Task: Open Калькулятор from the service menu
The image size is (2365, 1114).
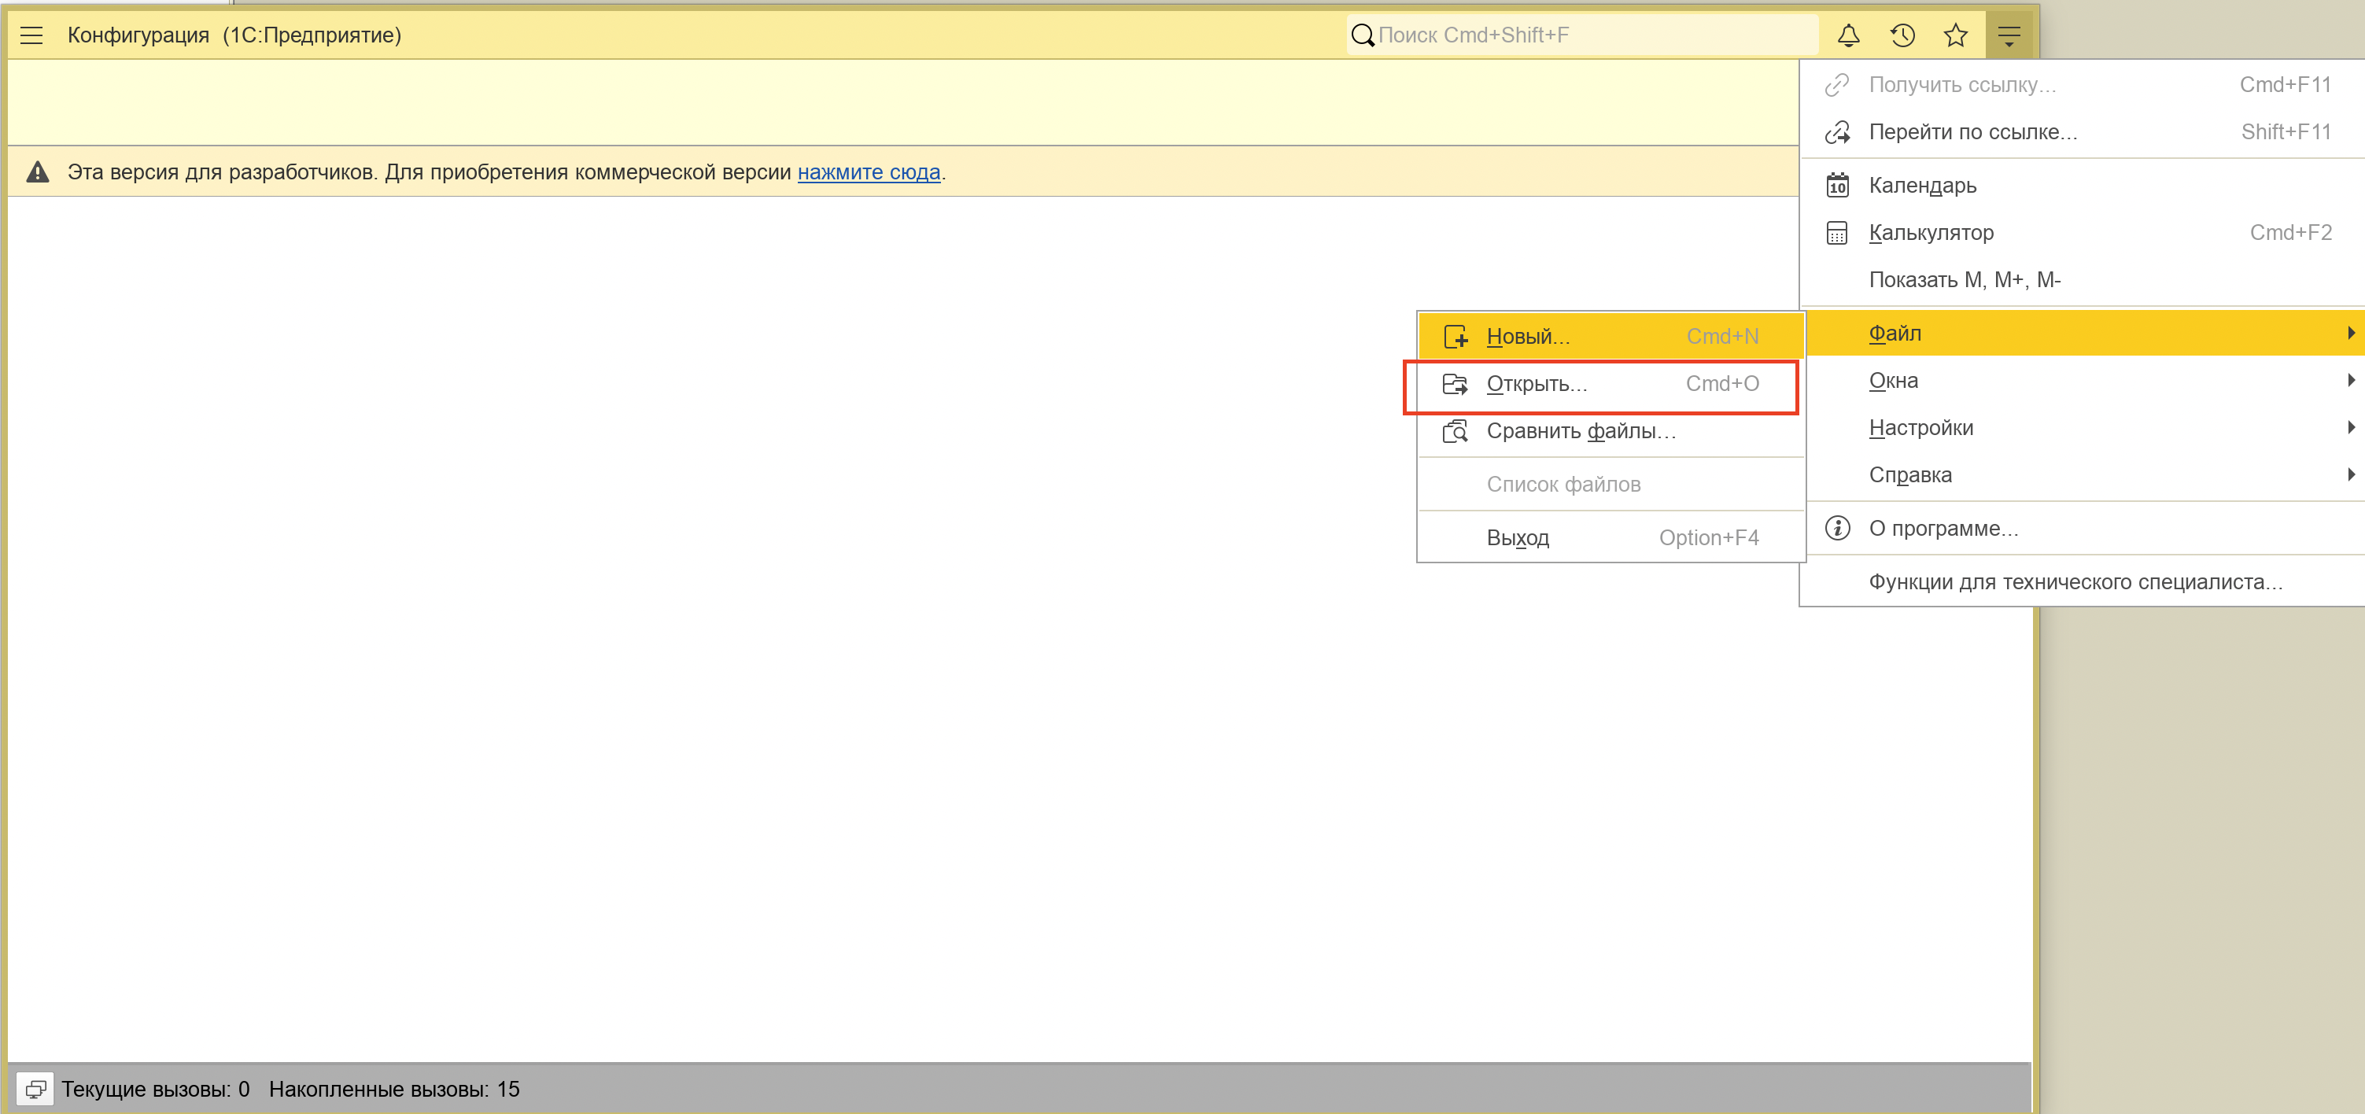Action: [2083, 234]
